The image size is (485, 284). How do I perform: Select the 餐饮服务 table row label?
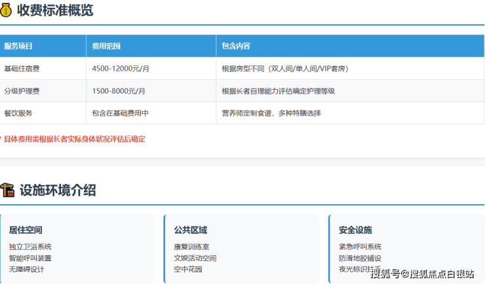pos(18,113)
